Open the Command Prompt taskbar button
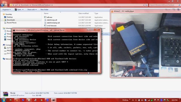Image resolution: width=181 pixels, height=102 pixels. click(x=53, y=100)
